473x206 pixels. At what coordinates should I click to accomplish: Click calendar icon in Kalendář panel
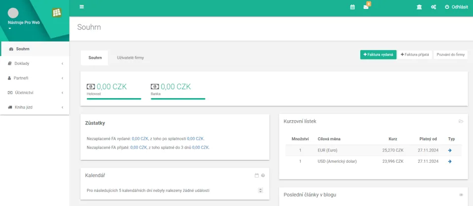click(x=257, y=176)
